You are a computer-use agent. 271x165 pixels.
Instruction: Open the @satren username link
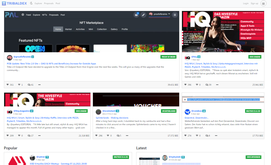pyautogui.click(x=41, y=157)
